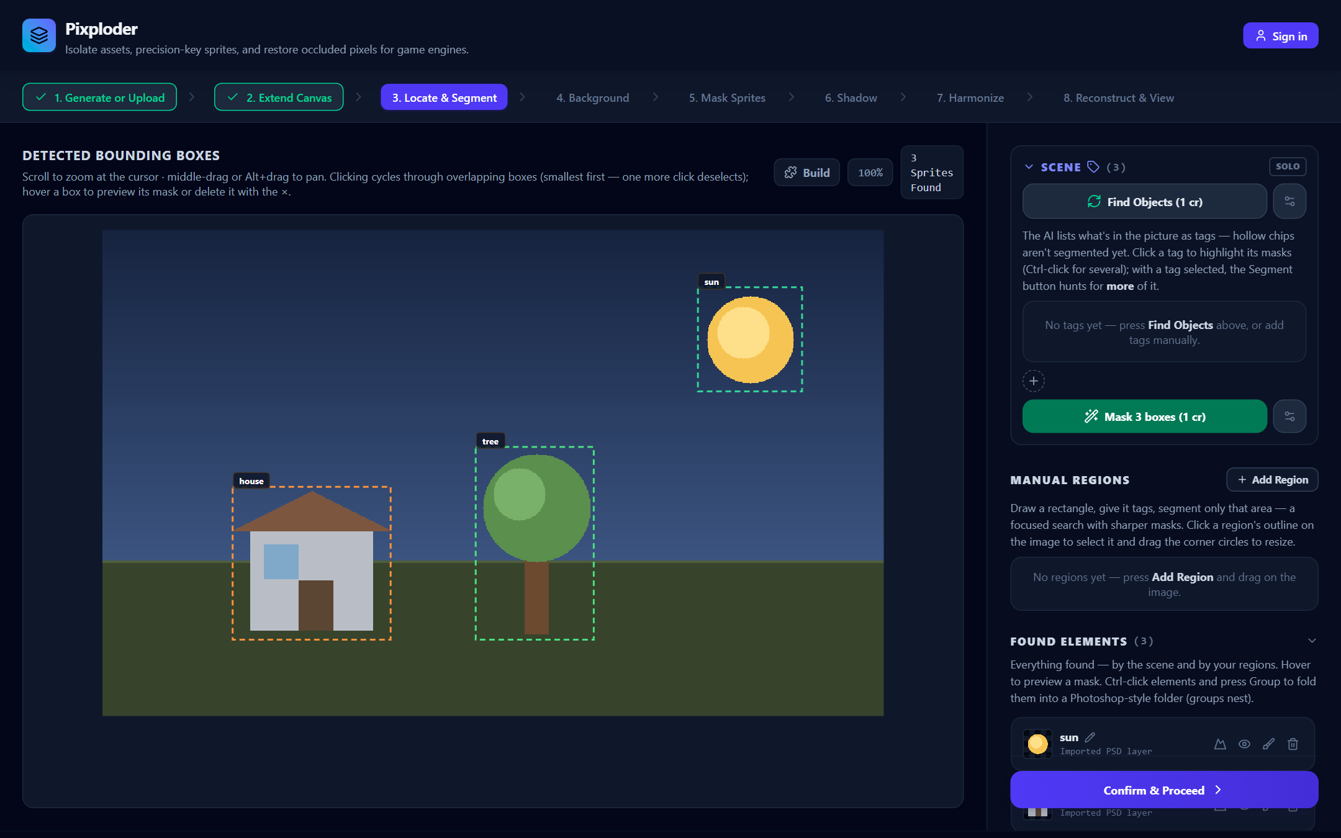Viewport: 1341px width, 838px height.
Task: Open settings sliders beside Mask 3 boxes
Action: coord(1289,417)
